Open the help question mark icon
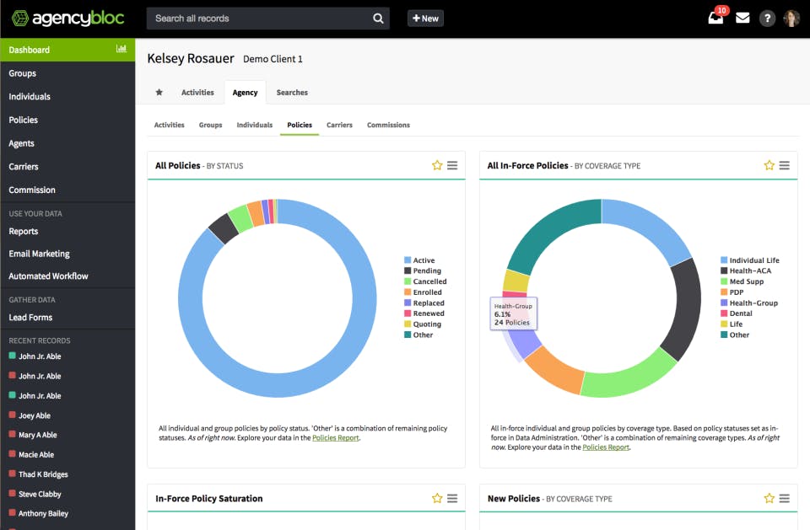 [767, 19]
